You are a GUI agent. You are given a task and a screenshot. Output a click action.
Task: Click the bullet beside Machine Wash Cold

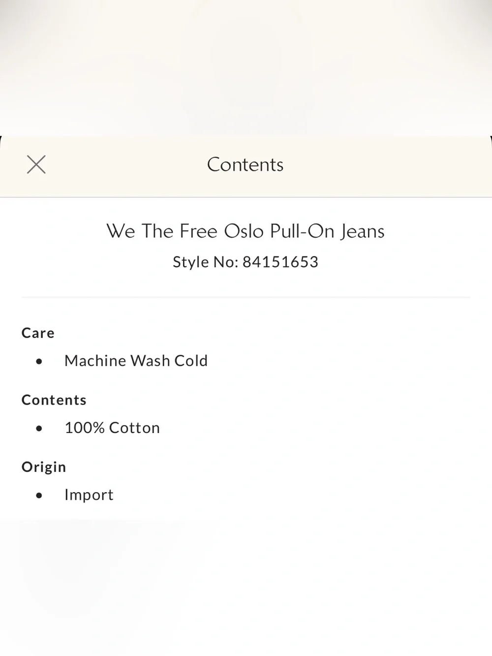39,362
